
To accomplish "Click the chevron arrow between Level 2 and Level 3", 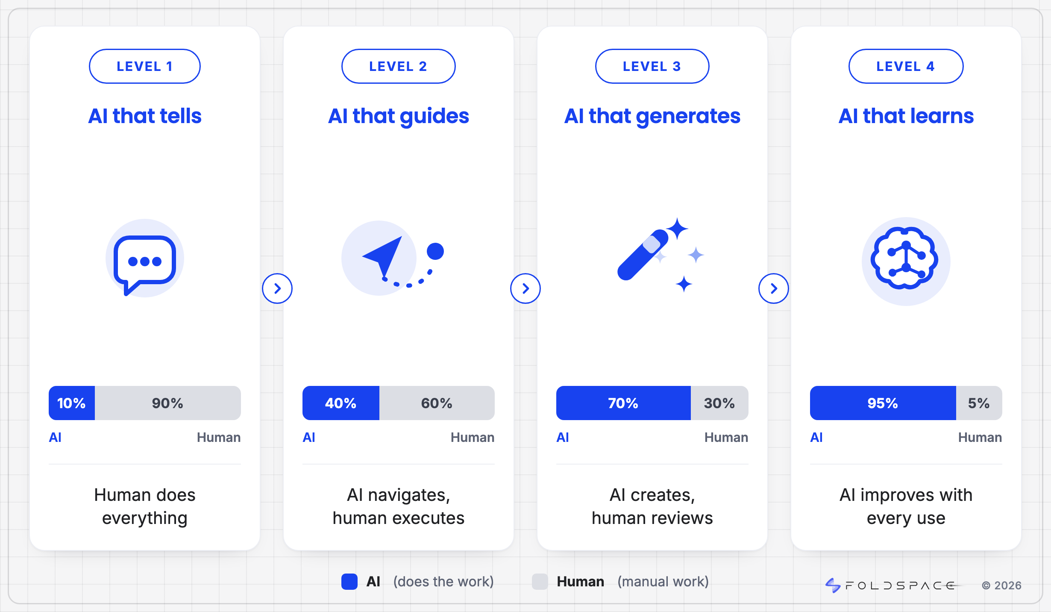I will 525,288.
